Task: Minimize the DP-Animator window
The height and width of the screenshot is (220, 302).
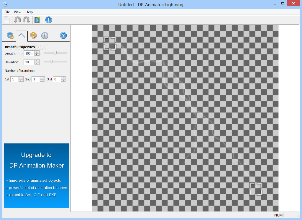Action: (x=275, y=4)
